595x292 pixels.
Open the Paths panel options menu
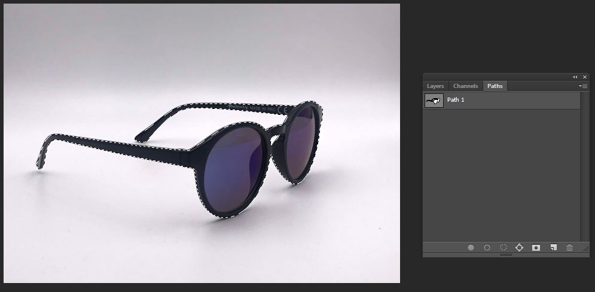[584, 86]
